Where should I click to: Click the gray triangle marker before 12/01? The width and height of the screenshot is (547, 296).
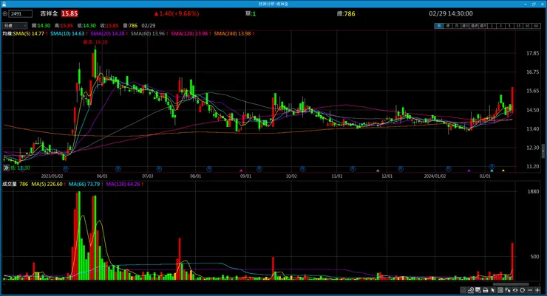[378, 171]
